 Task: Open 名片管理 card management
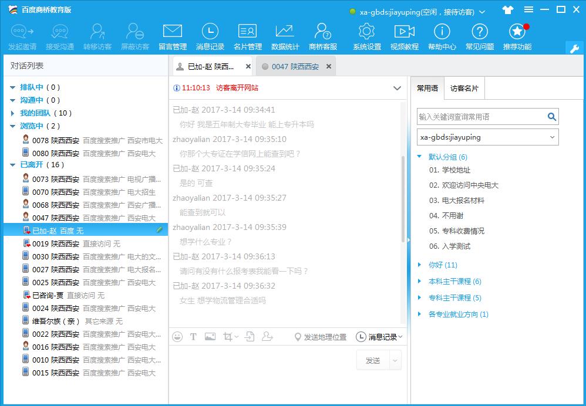[247, 36]
